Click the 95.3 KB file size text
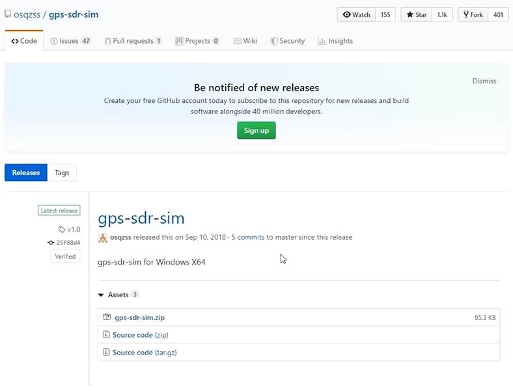 485,317
